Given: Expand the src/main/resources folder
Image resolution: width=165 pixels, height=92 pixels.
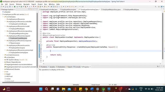Looking at the screenshot, I should point(3,55).
